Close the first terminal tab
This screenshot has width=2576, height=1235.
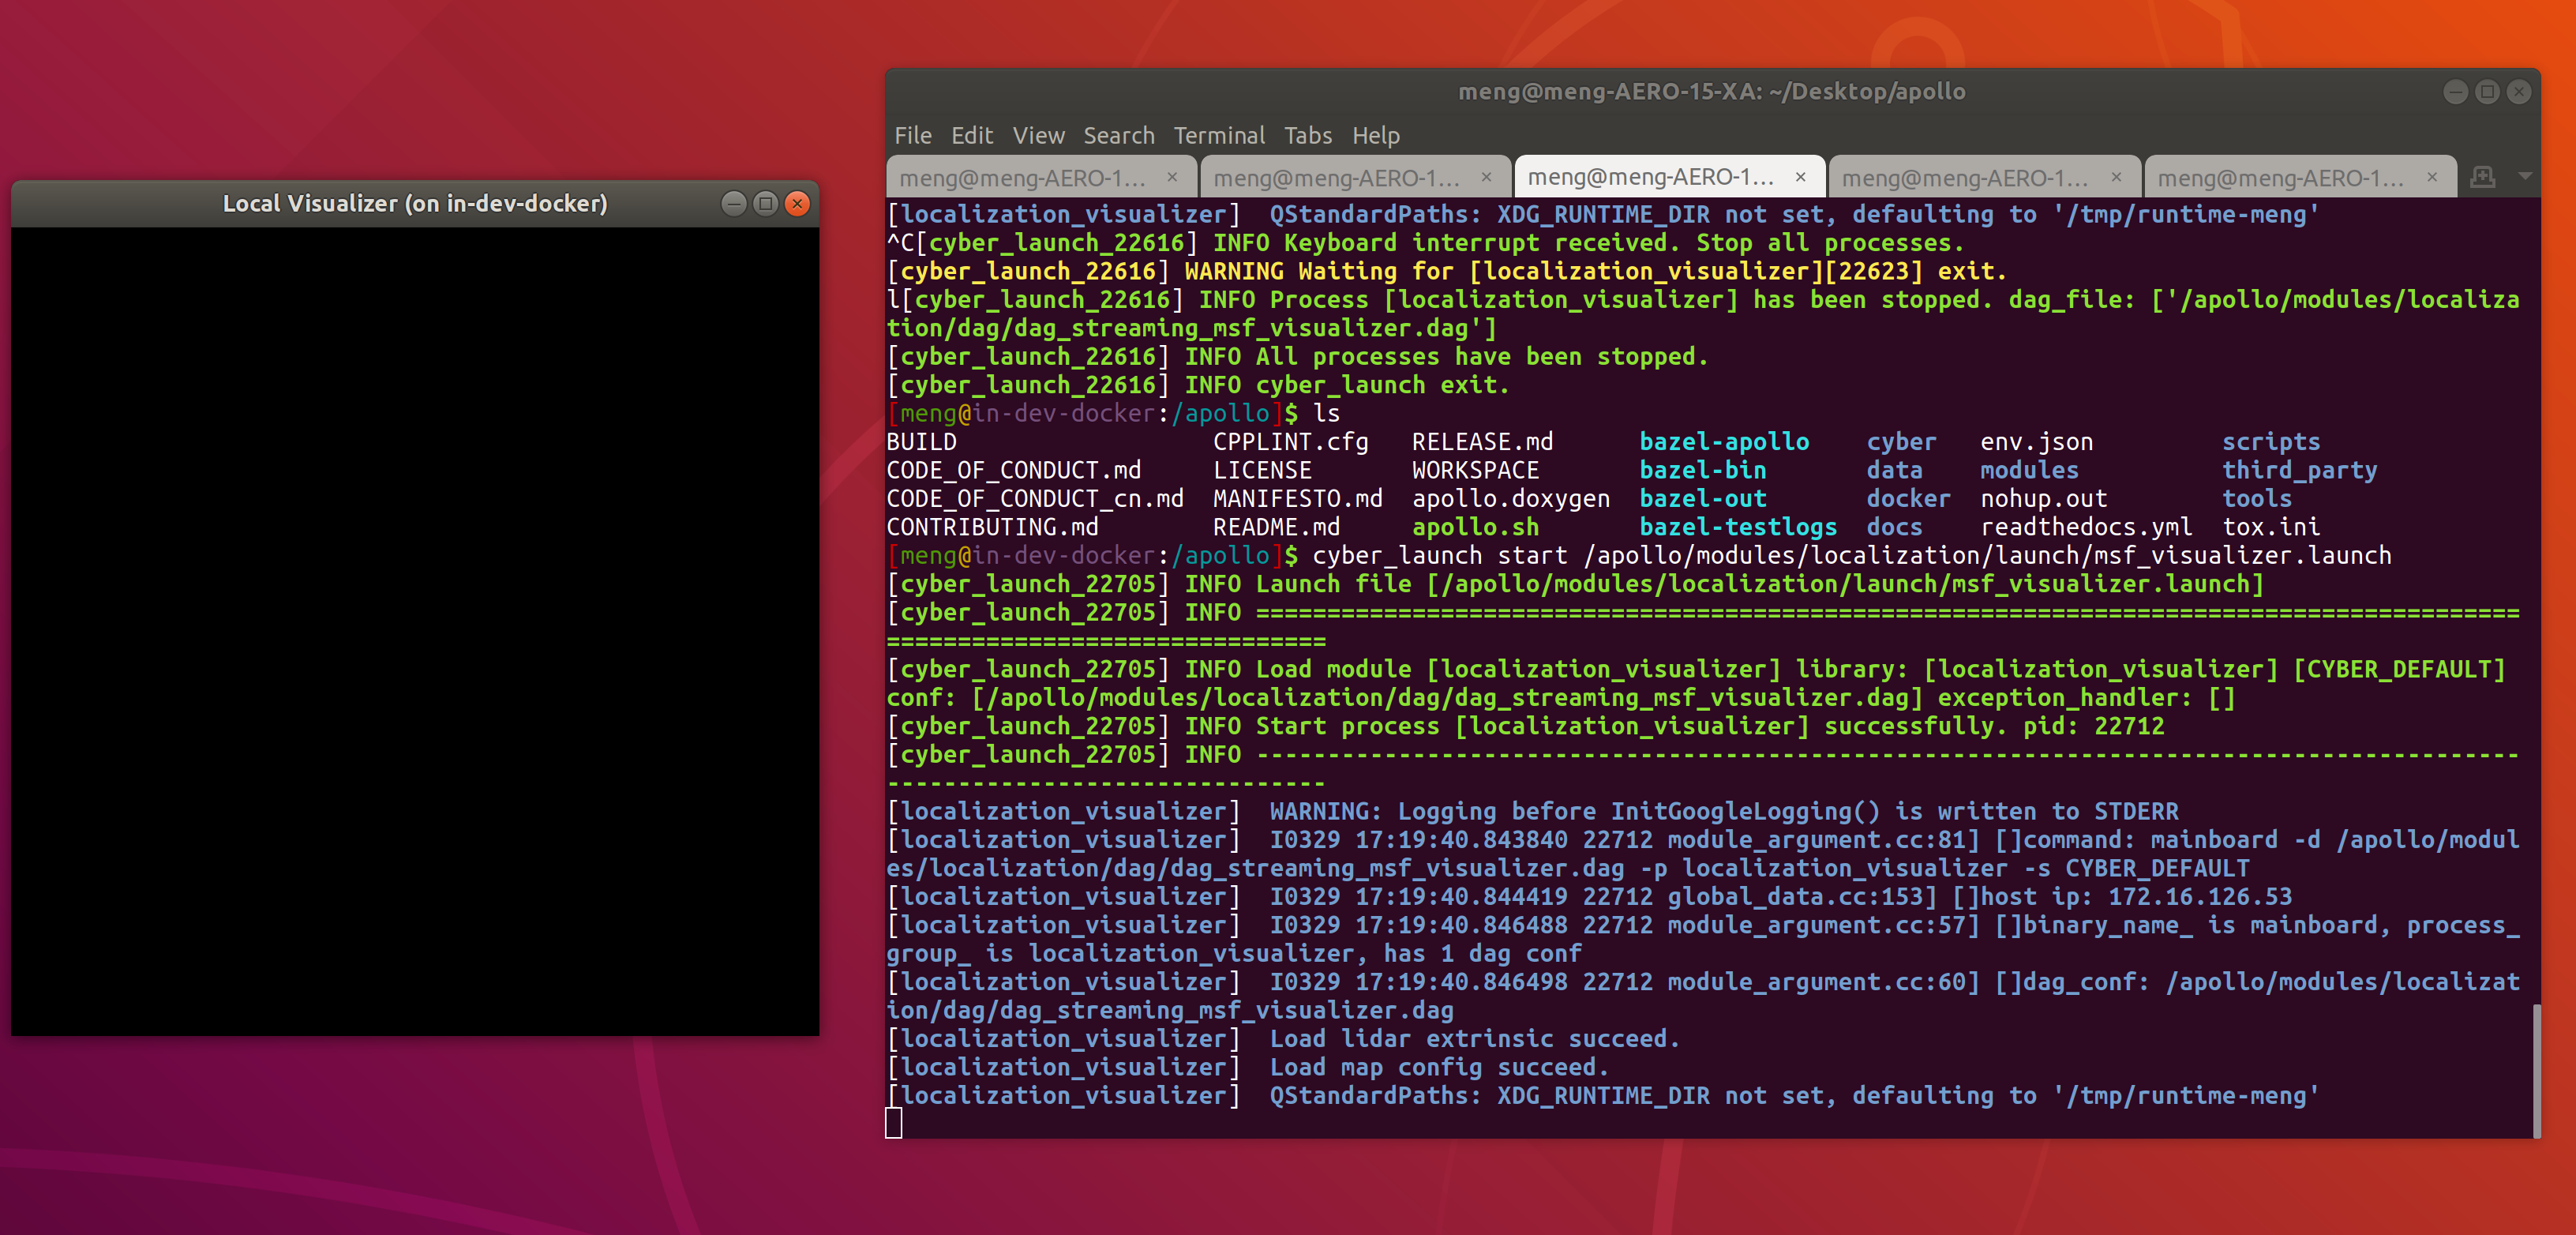[1172, 176]
